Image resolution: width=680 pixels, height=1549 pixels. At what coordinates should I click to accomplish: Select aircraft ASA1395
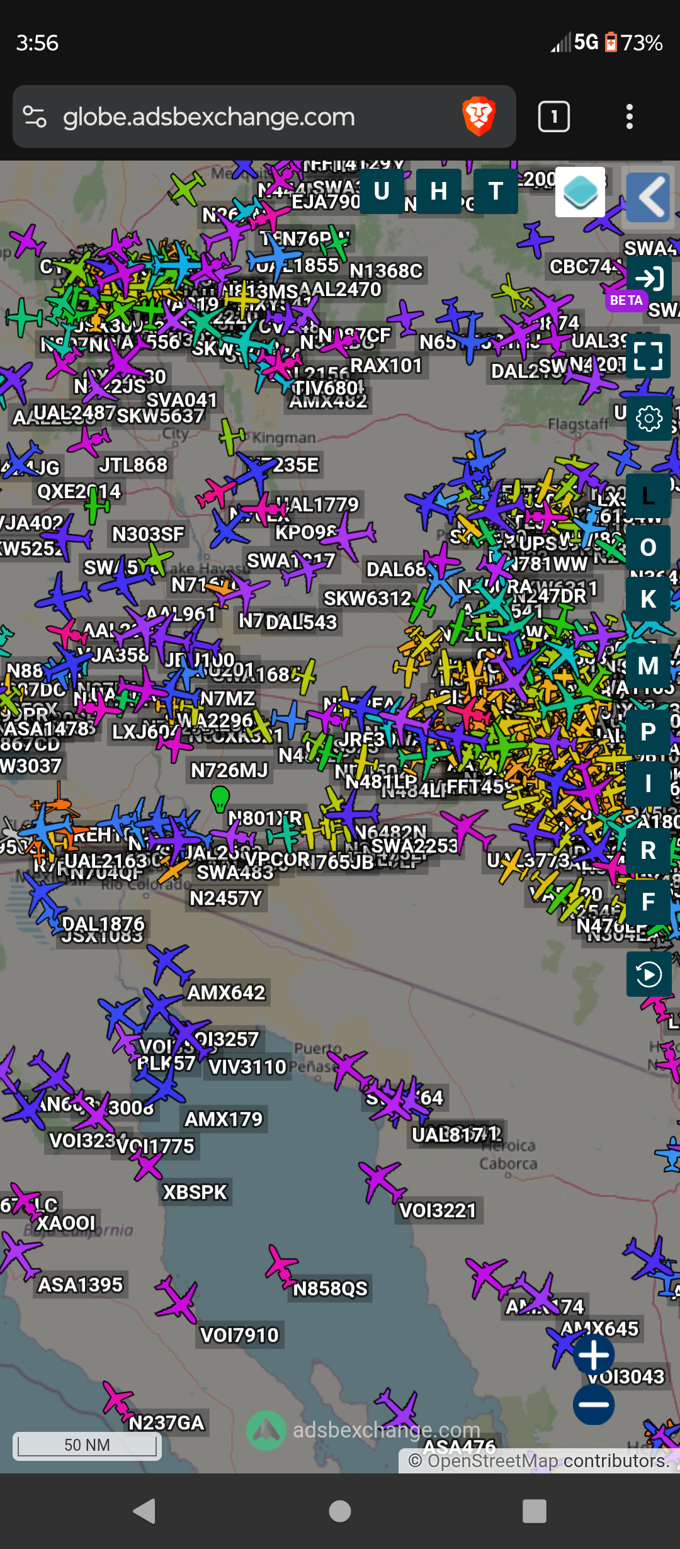(x=81, y=1285)
